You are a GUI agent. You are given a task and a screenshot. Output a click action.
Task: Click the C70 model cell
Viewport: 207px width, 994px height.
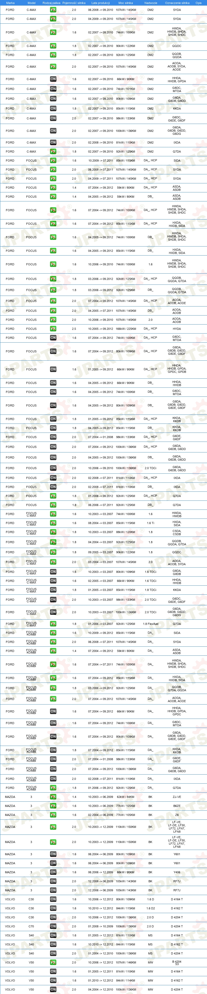[31, 926]
